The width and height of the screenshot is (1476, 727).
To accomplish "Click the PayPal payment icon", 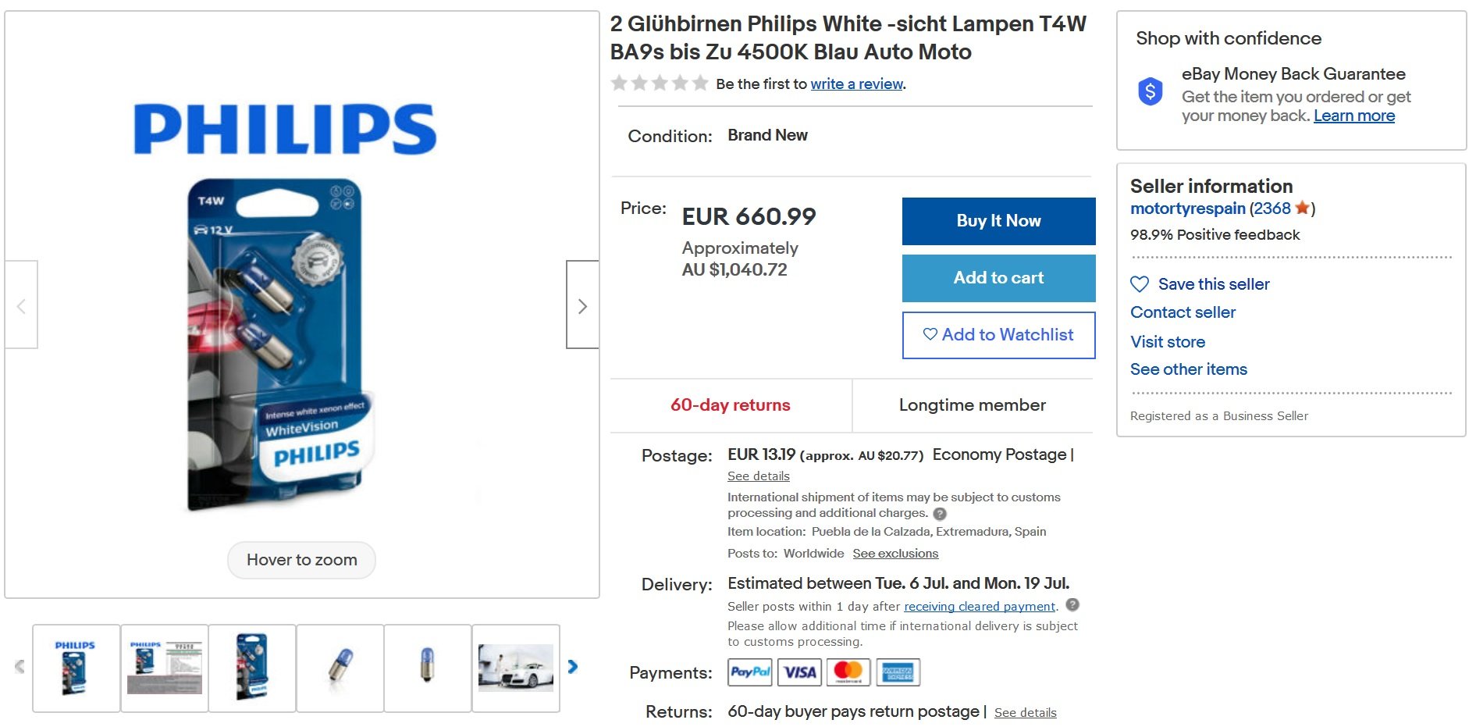I will coord(749,672).
